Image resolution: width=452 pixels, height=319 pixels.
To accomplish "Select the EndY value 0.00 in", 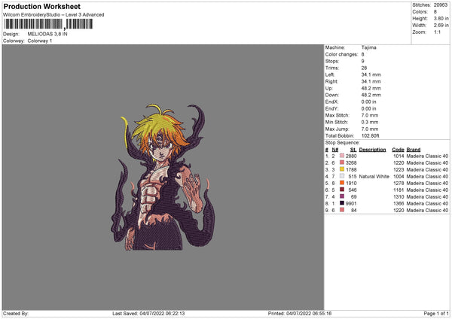I will coord(368,108).
